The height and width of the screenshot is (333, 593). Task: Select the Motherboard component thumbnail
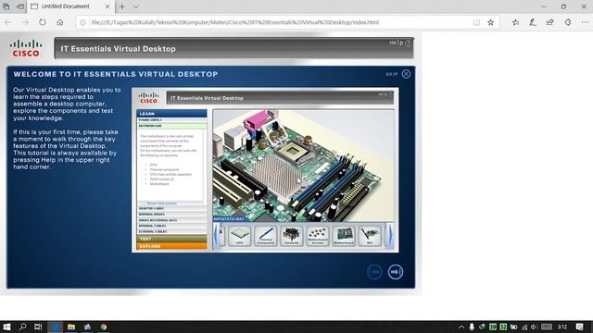(344, 236)
